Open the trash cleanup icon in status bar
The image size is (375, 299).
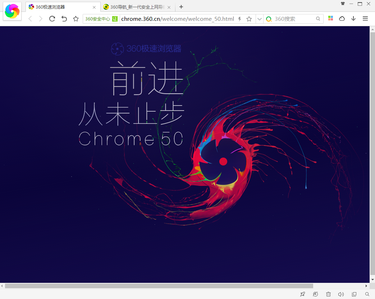[x=328, y=294]
